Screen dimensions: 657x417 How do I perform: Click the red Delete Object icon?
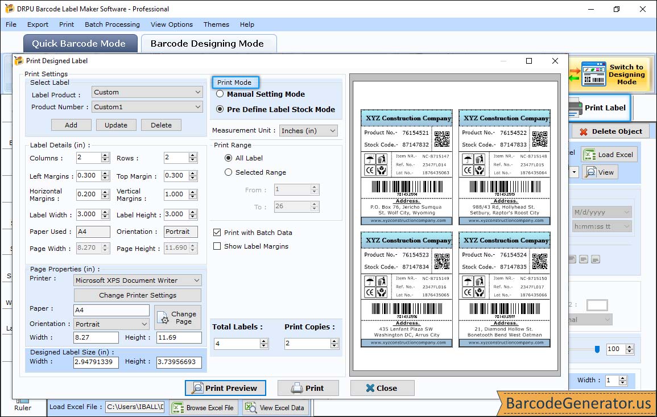583,131
